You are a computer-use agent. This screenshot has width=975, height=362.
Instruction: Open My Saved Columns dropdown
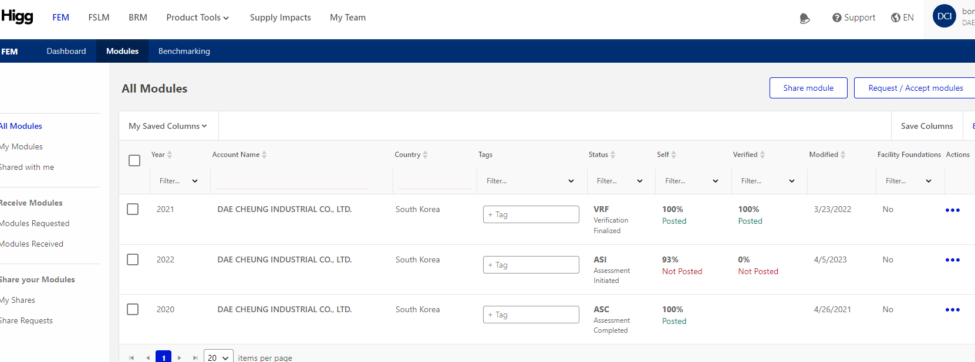point(168,126)
